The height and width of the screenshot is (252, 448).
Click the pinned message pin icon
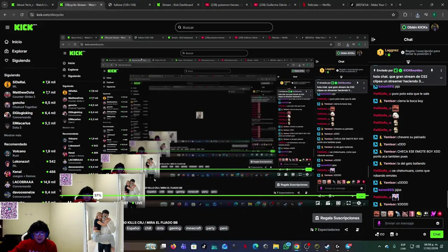tap(432, 70)
